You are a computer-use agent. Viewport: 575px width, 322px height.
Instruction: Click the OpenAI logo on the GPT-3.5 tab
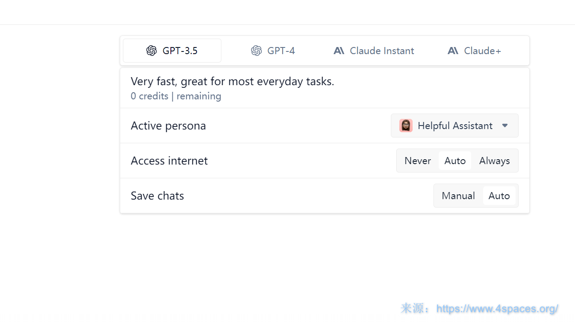tap(152, 51)
